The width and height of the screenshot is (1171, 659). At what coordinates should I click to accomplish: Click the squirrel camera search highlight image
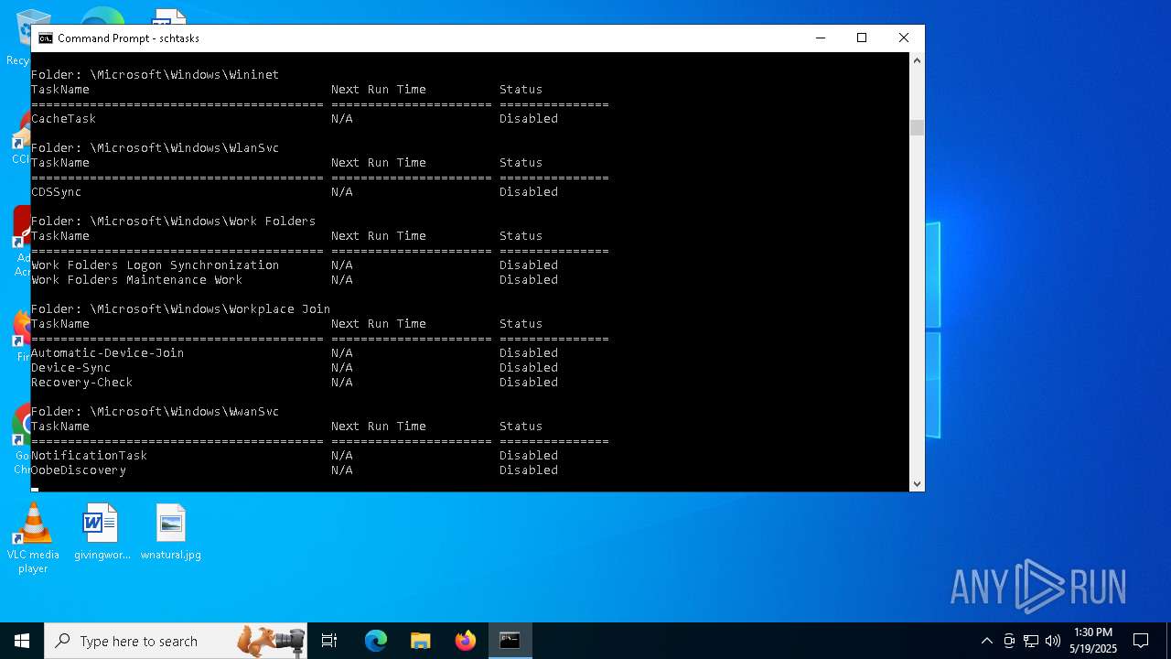(x=271, y=641)
